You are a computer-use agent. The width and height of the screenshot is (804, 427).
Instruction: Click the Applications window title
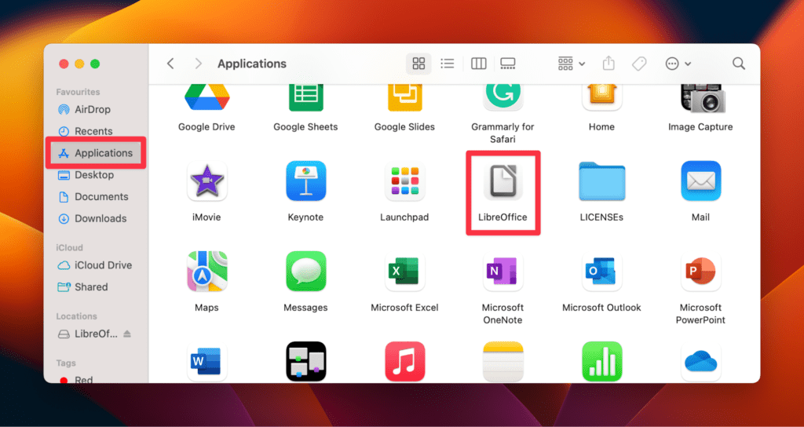[252, 64]
